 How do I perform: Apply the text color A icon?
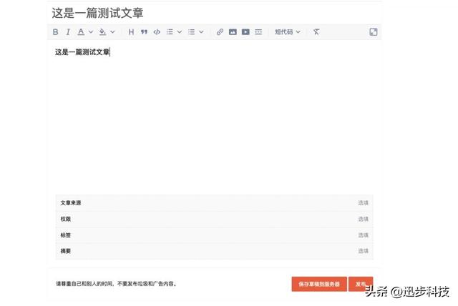click(81, 31)
